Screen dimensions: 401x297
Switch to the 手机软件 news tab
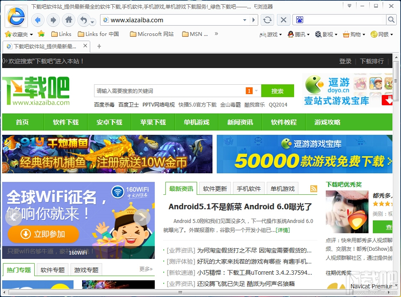248,189
